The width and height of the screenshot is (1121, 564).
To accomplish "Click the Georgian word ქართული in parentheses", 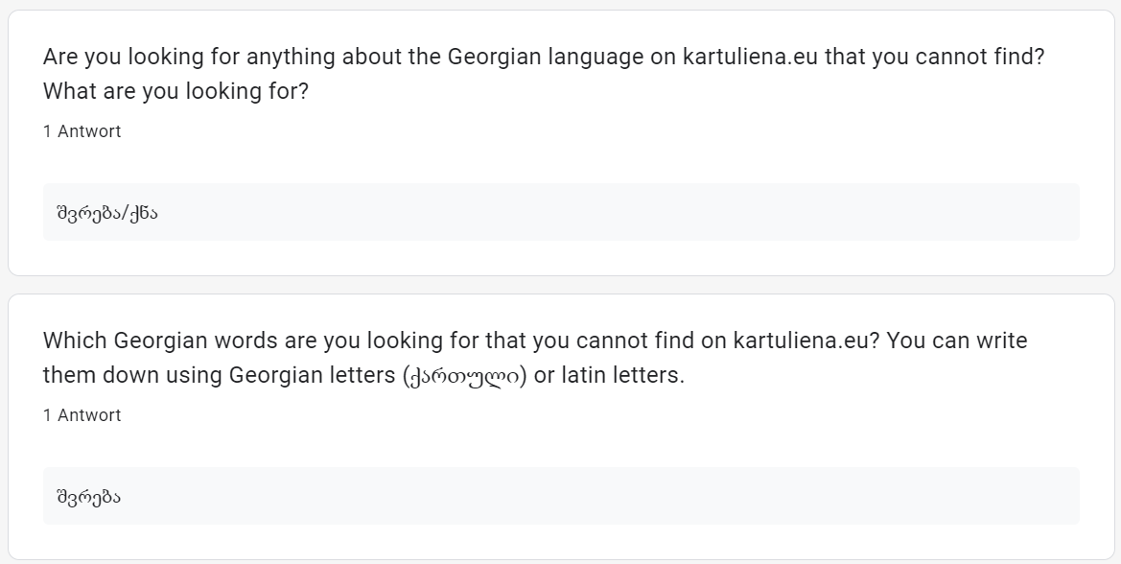I will click(x=465, y=376).
